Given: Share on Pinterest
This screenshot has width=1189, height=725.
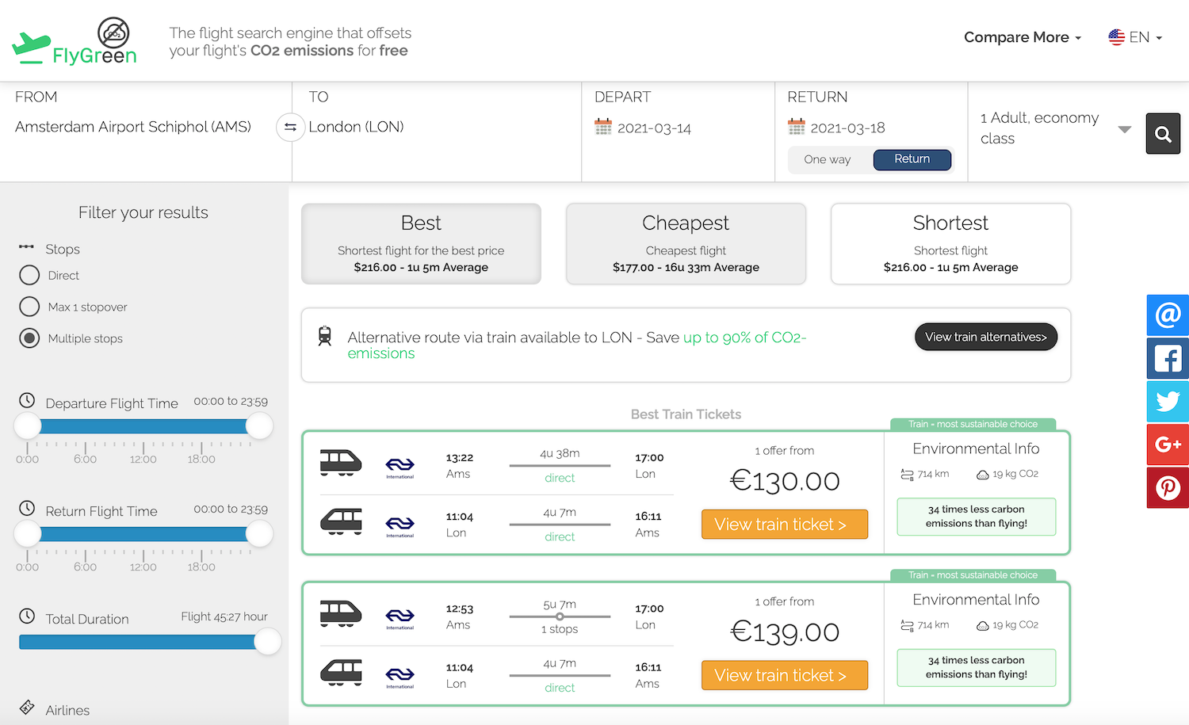Looking at the screenshot, I should click(1168, 487).
